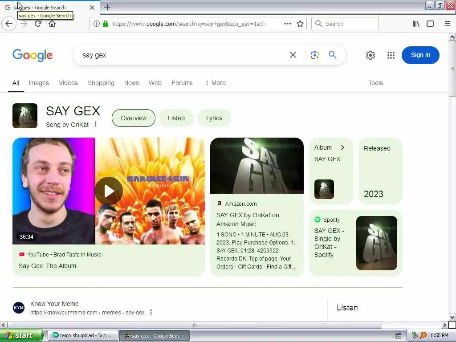Click the vertical scrollbar down arrow

pos(452,317)
